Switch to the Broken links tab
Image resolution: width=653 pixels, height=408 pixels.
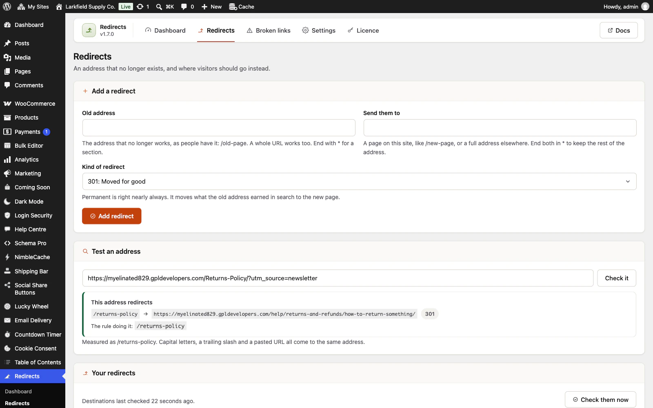pos(269,30)
